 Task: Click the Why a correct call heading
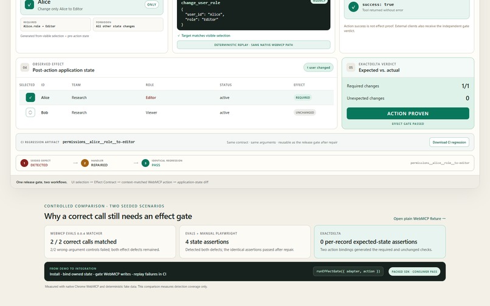coord(118,216)
